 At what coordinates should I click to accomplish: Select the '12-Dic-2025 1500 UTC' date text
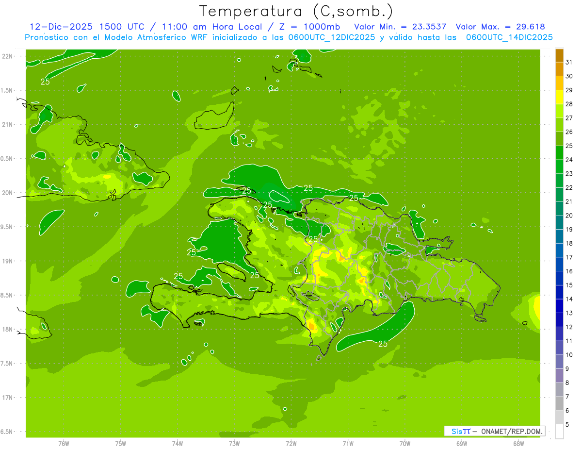[87, 27]
